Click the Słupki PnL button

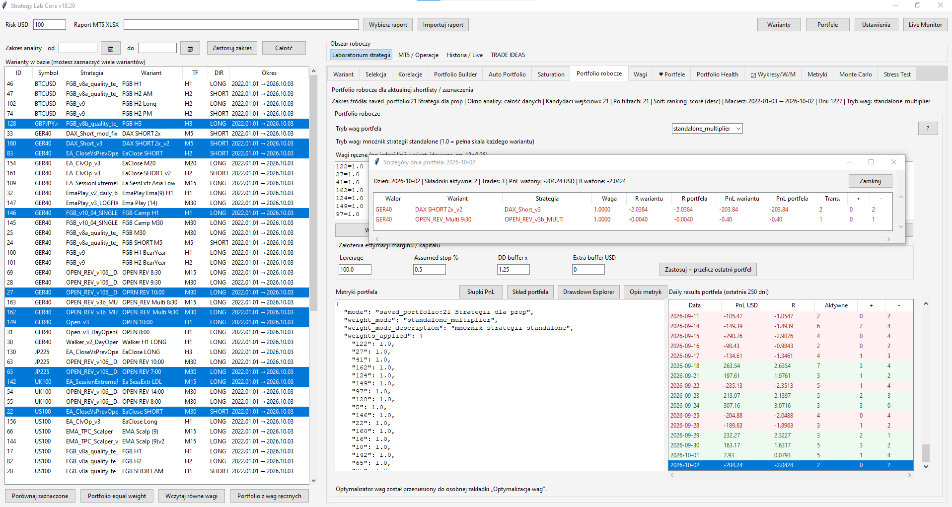481,292
